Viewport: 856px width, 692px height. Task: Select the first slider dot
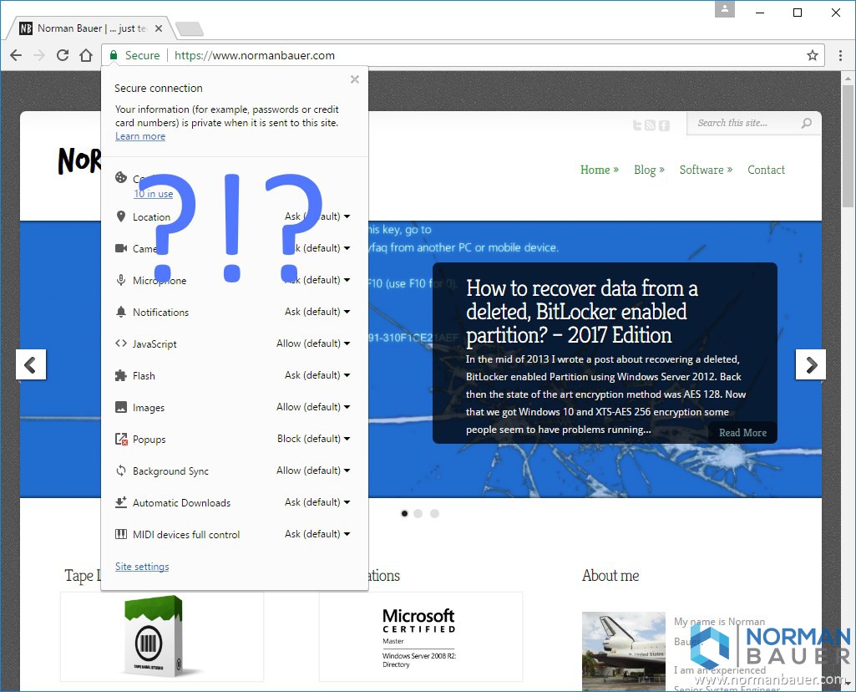[404, 513]
